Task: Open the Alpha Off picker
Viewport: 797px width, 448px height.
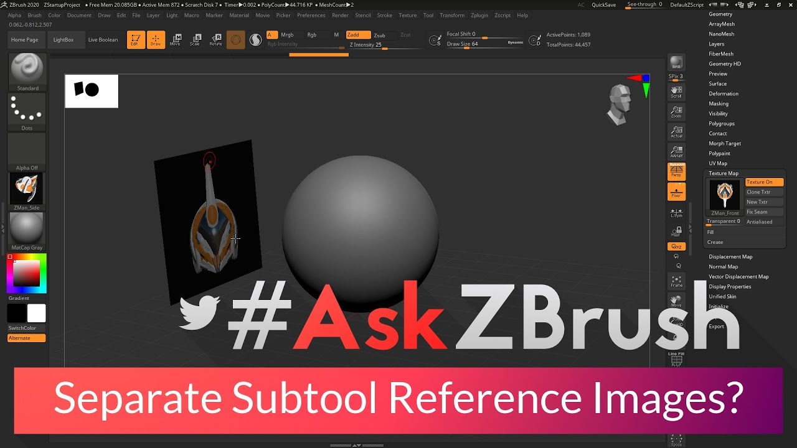Action: pyautogui.click(x=27, y=152)
